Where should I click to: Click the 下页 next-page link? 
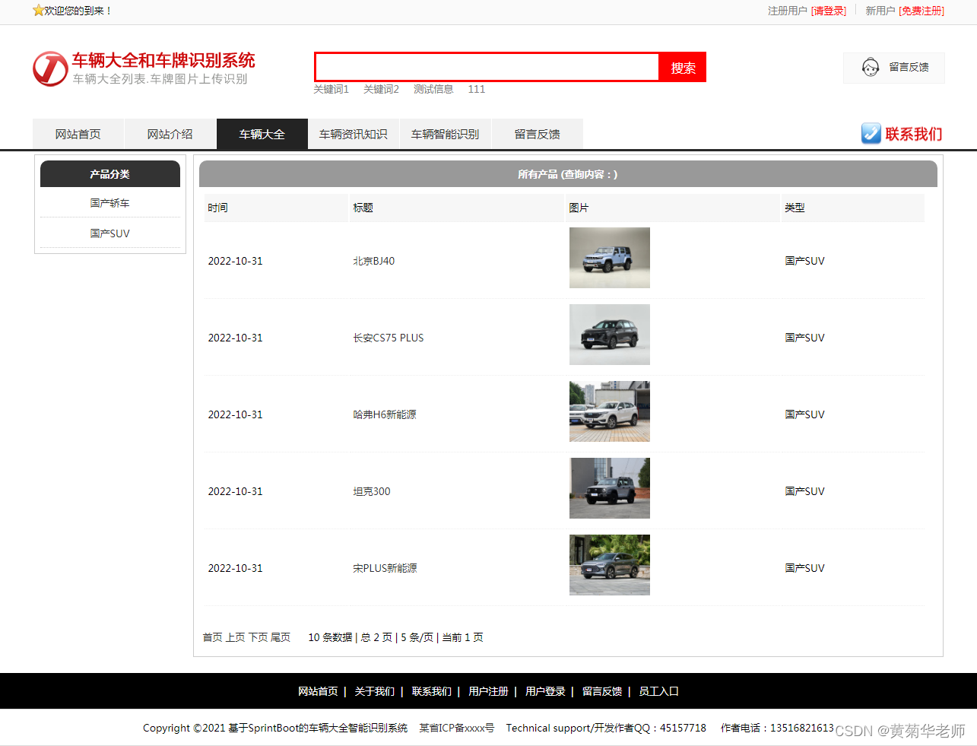pyautogui.click(x=259, y=637)
